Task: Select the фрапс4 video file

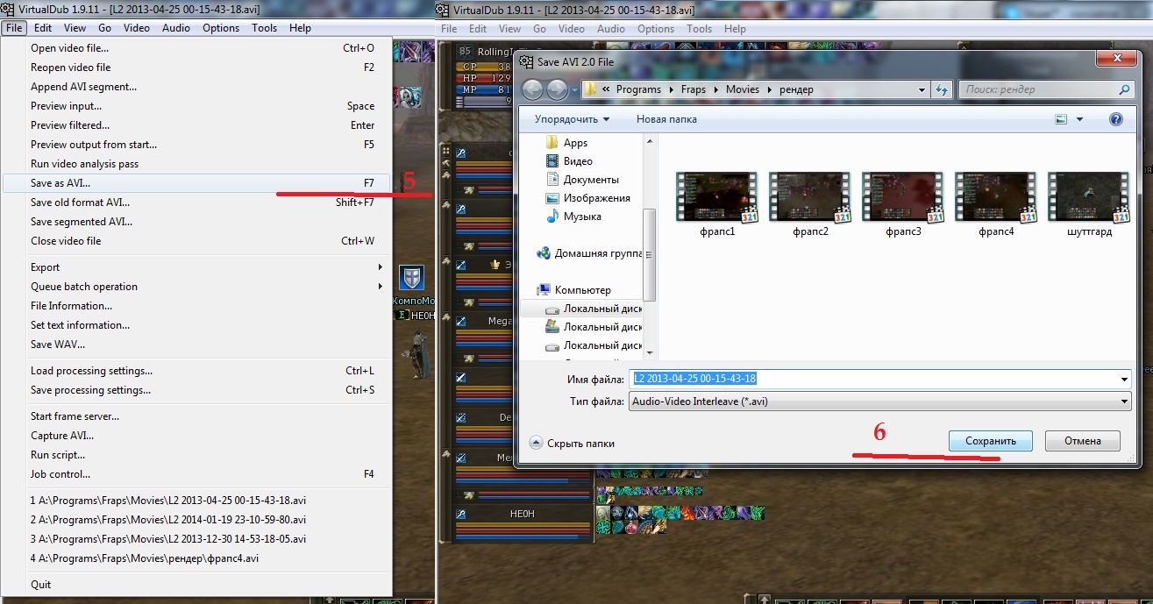Action: [995, 204]
